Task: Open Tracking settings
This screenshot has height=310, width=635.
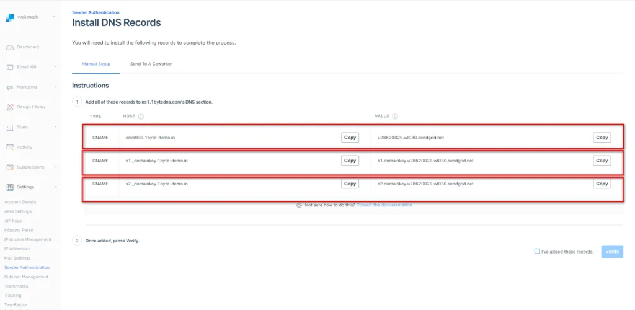Action: [12, 296]
